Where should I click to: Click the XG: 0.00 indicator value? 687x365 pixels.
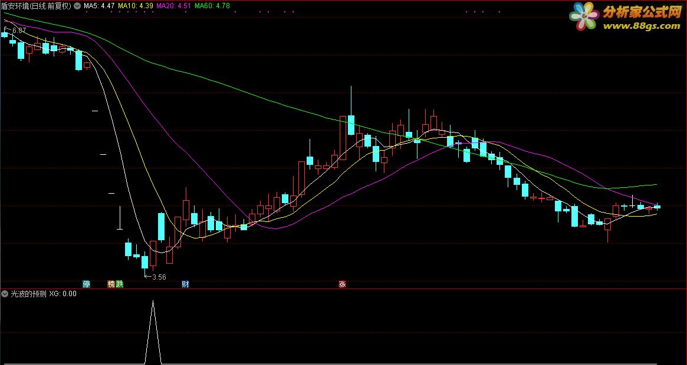(63, 294)
